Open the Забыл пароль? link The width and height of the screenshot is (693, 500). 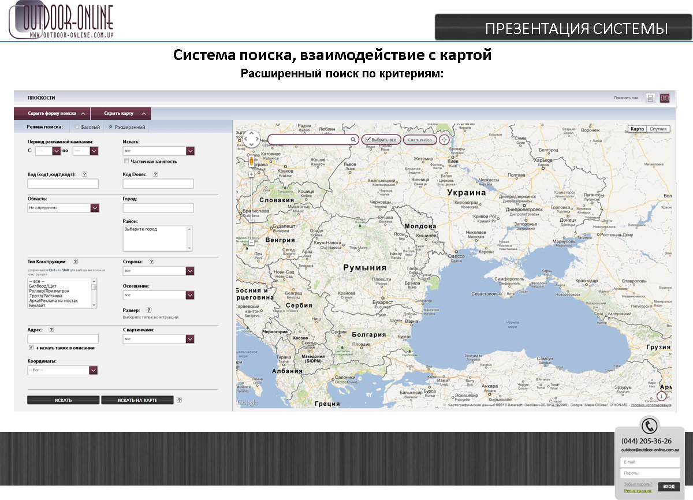(x=638, y=484)
